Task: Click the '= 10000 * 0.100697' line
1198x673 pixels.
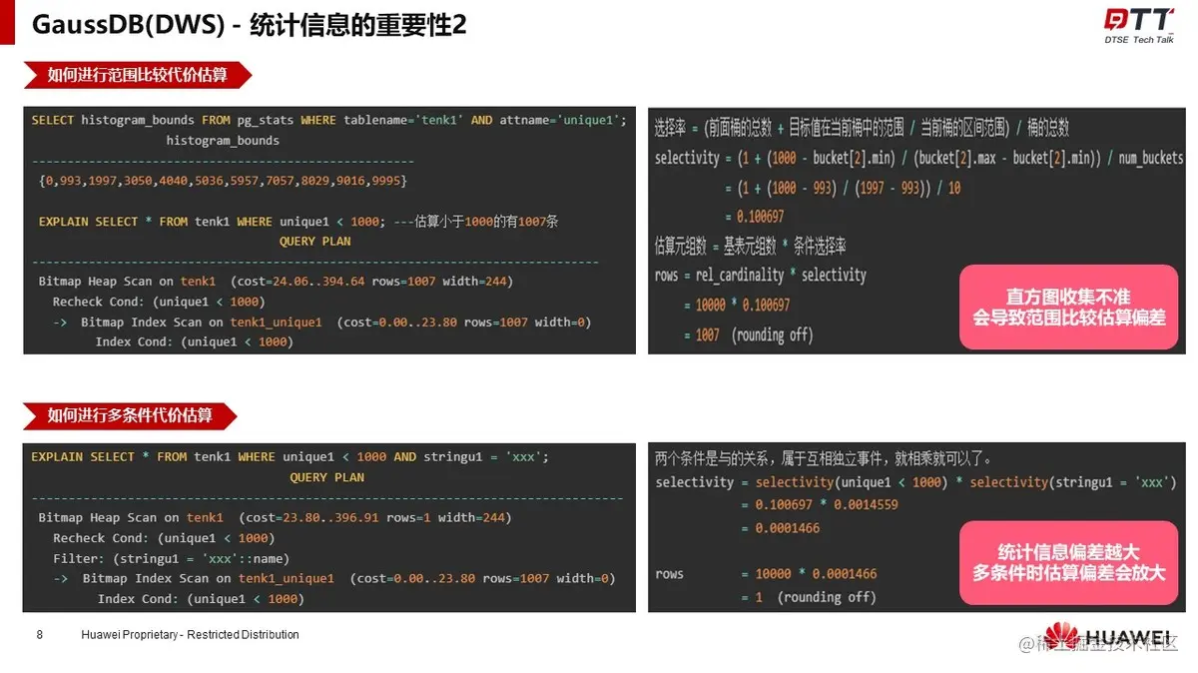Action: 737,305
